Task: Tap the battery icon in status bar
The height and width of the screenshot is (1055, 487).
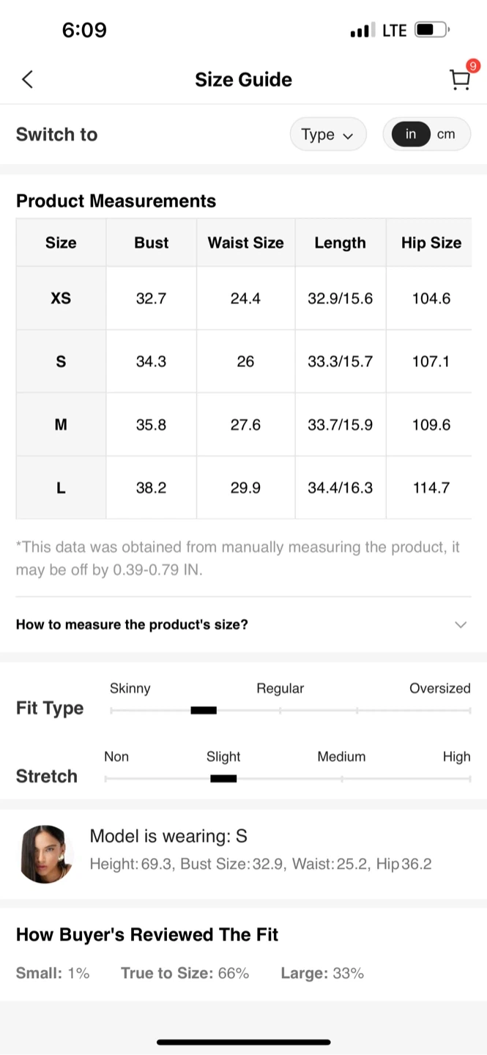Action: tap(431, 30)
